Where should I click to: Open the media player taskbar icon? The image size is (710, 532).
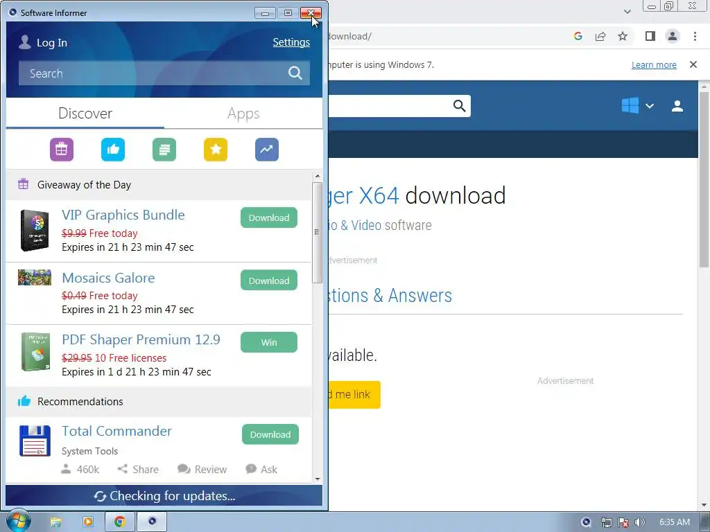88,522
